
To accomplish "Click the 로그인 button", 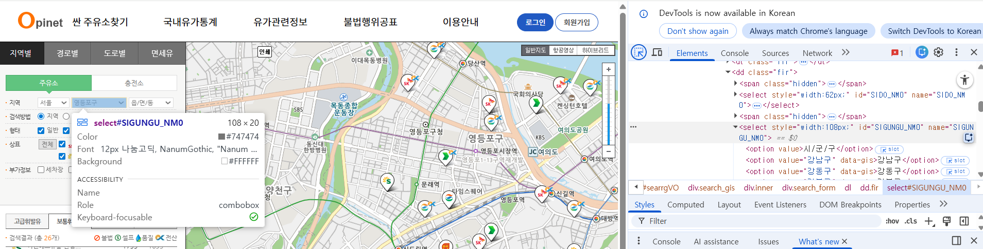I will click(x=536, y=22).
